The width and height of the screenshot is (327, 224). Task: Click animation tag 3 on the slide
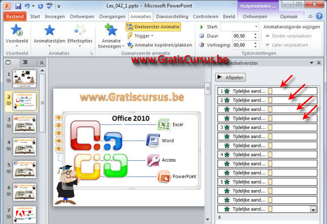pos(59,133)
